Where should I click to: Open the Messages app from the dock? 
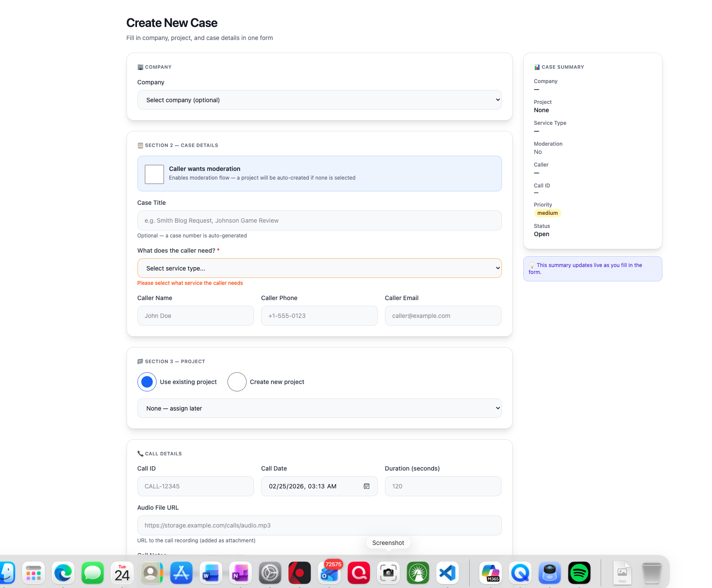click(x=93, y=573)
